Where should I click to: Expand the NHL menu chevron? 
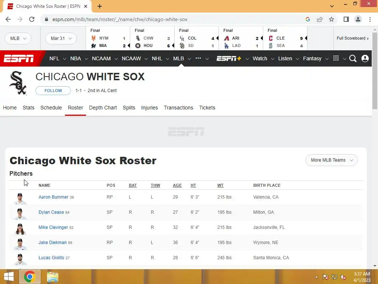(x=168, y=59)
